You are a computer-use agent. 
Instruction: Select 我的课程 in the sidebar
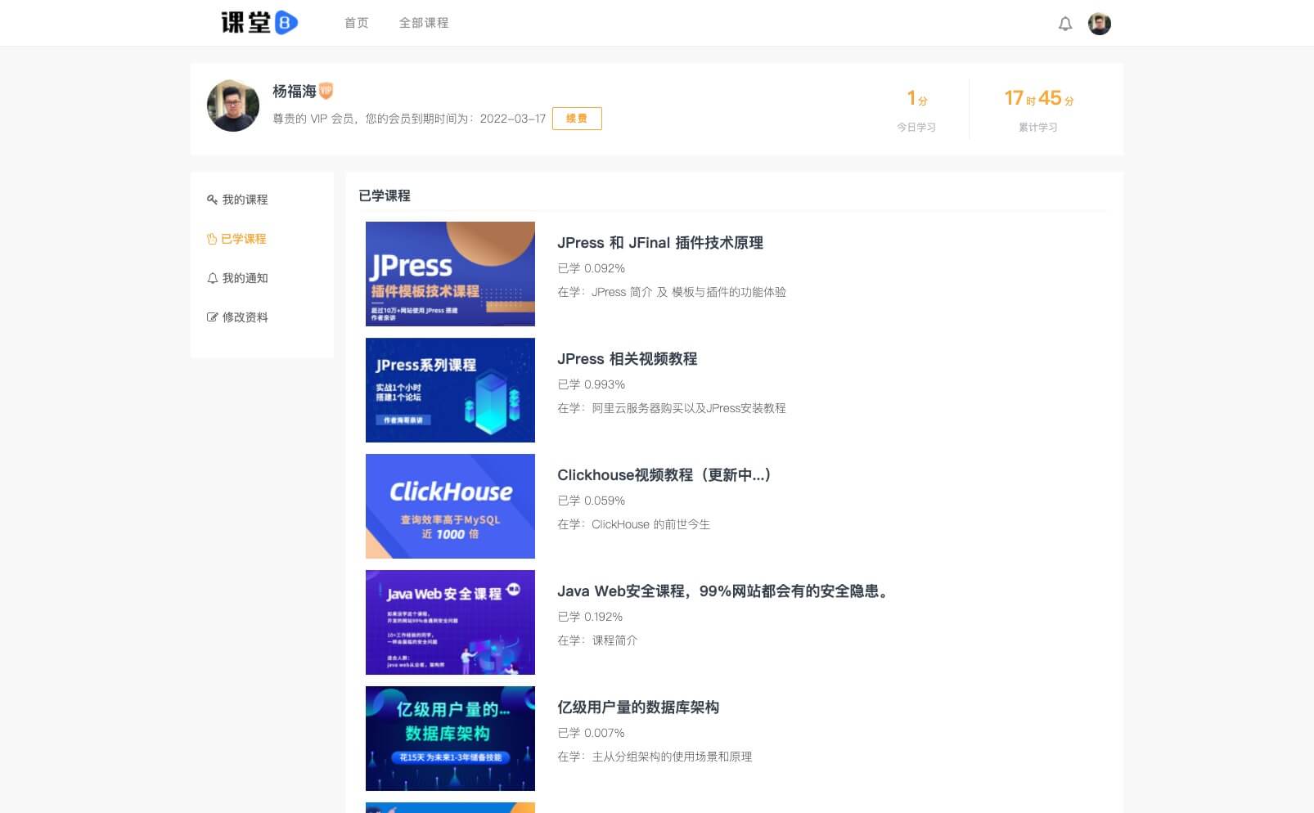coord(245,200)
